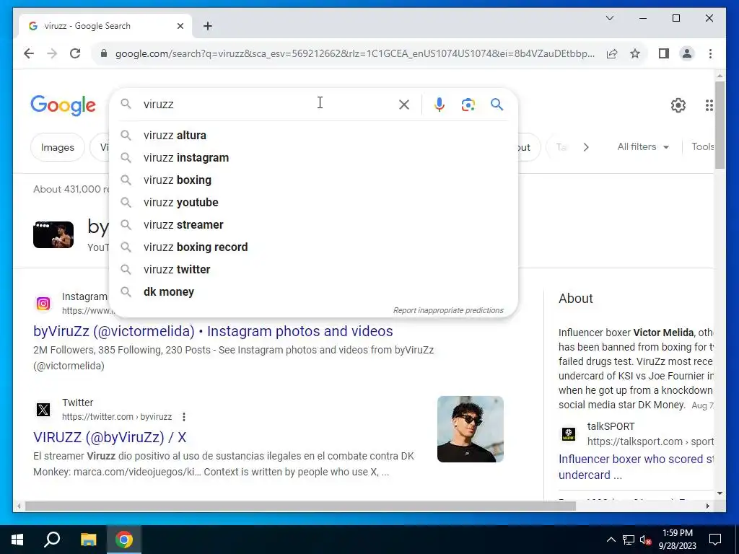The height and width of the screenshot is (554, 739).
Task: Open the Chrome tab search dropdown arrow
Action: coord(609,18)
